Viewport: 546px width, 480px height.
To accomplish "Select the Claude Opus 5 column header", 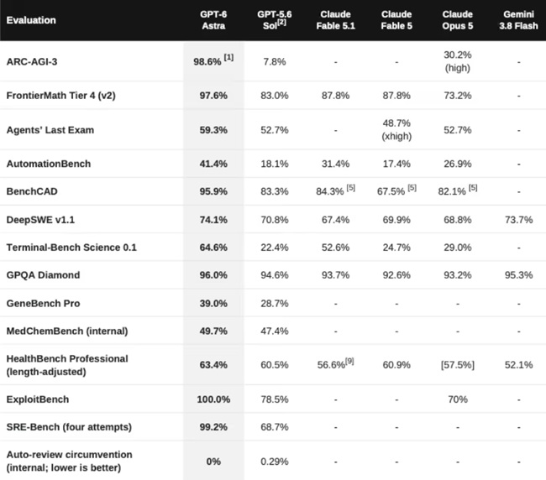I will click(458, 20).
